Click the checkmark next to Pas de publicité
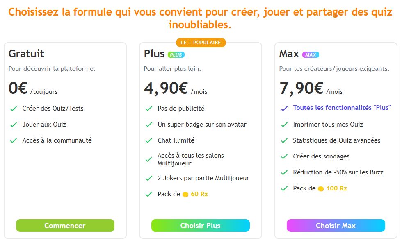The width and height of the screenshot is (402, 240). pos(149,109)
